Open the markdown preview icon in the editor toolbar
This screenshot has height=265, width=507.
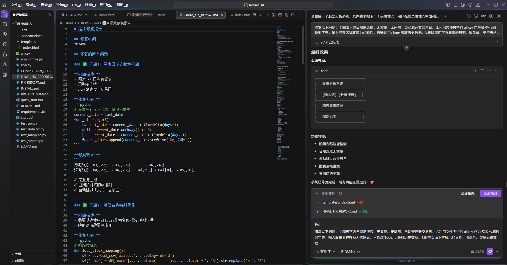click(255, 15)
